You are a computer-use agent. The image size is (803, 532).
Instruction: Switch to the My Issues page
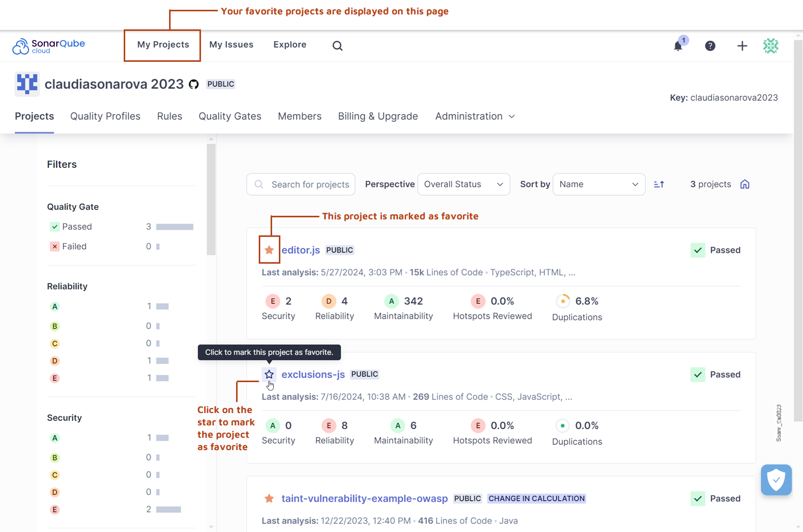(231, 44)
